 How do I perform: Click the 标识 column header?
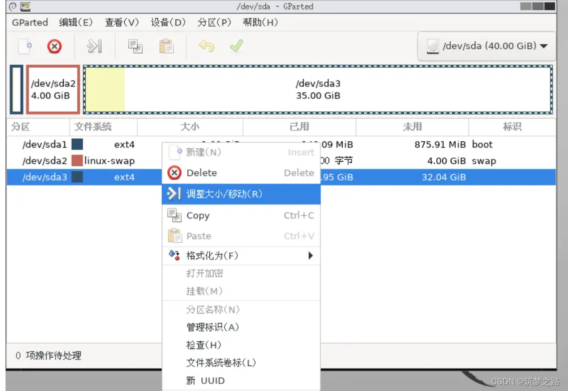pos(512,126)
